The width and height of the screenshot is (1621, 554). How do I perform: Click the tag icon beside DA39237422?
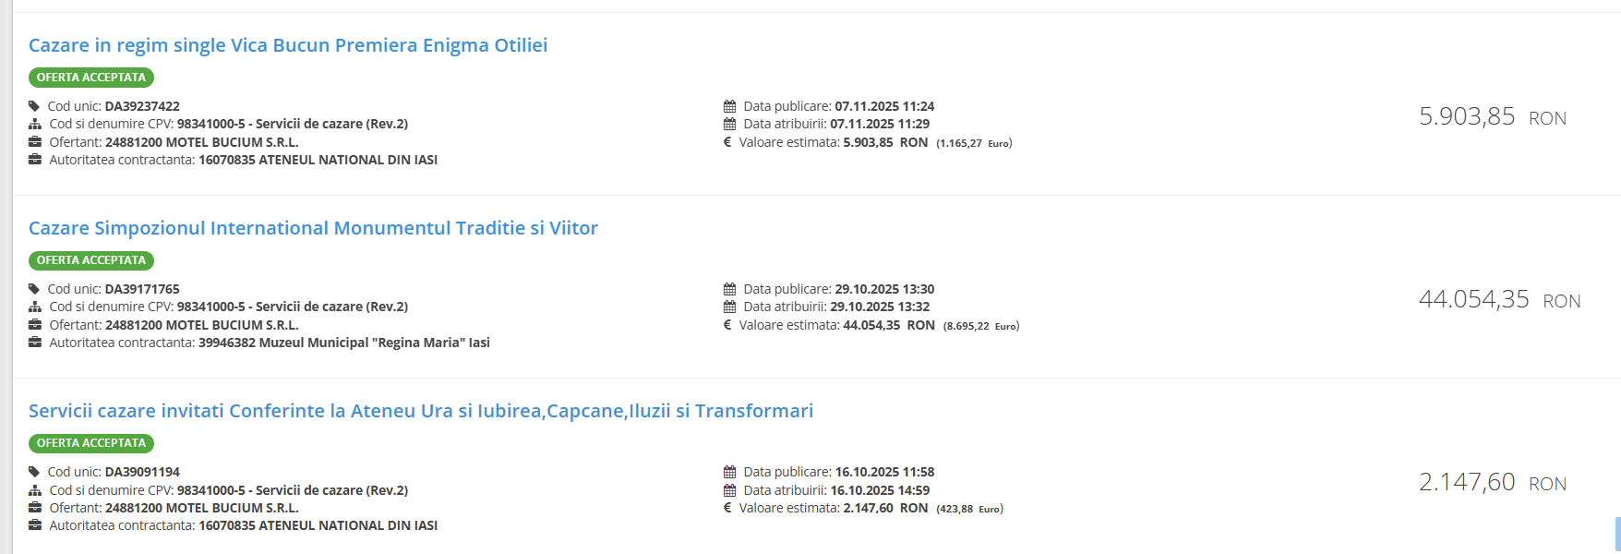pyautogui.click(x=34, y=106)
